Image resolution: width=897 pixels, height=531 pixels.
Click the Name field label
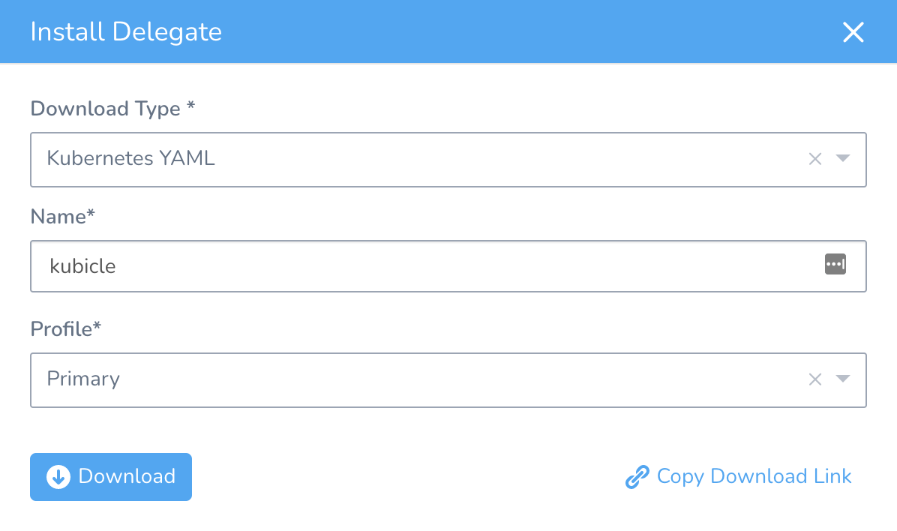point(63,217)
